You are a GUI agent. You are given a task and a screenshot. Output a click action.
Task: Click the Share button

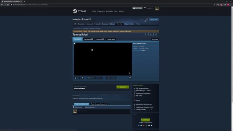pyautogui.click(x=100, y=78)
